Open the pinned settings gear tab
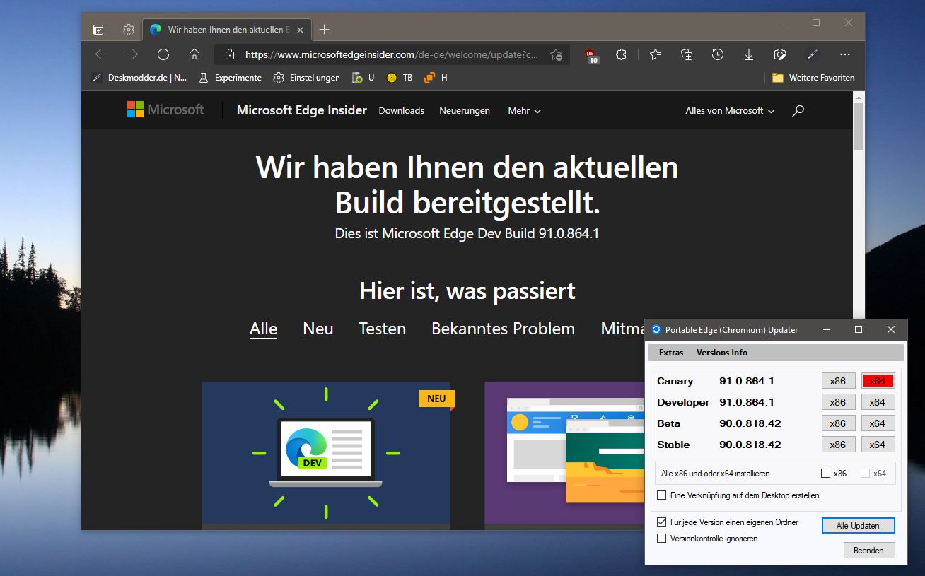 coord(128,30)
